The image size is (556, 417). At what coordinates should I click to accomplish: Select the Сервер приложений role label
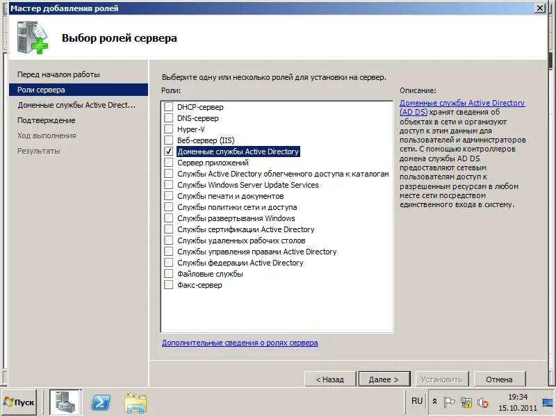(x=213, y=163)
